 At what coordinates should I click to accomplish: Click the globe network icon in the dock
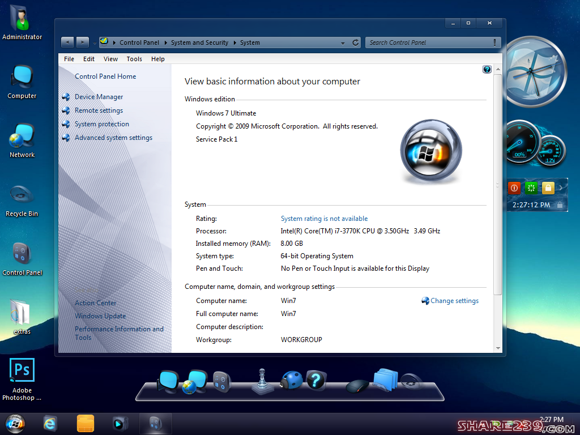[195, 381]
